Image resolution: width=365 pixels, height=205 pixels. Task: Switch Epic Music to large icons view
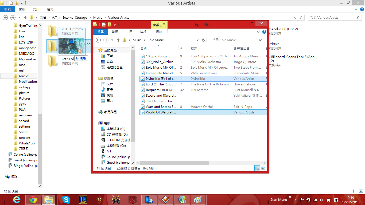pos(263,168)
